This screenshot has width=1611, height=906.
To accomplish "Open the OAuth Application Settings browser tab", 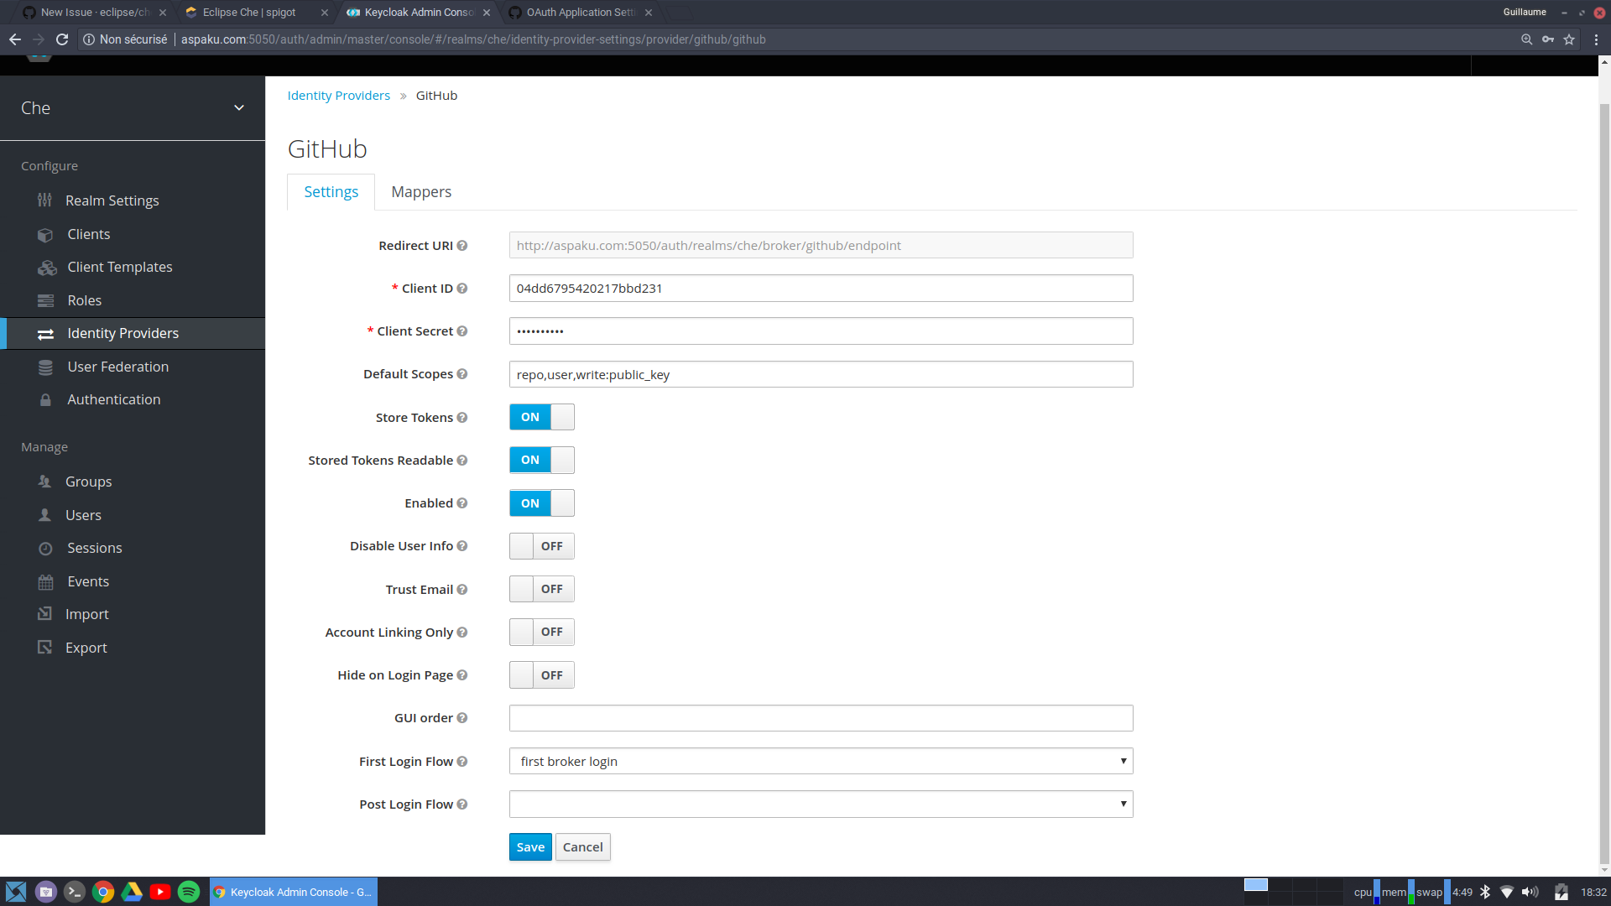I will [x=579, y=13].
